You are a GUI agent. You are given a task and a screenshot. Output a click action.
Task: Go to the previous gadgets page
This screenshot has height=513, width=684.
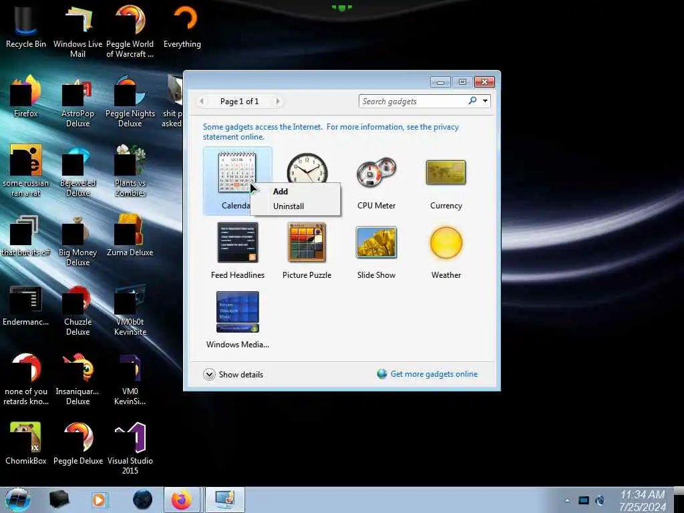(202, 102)
